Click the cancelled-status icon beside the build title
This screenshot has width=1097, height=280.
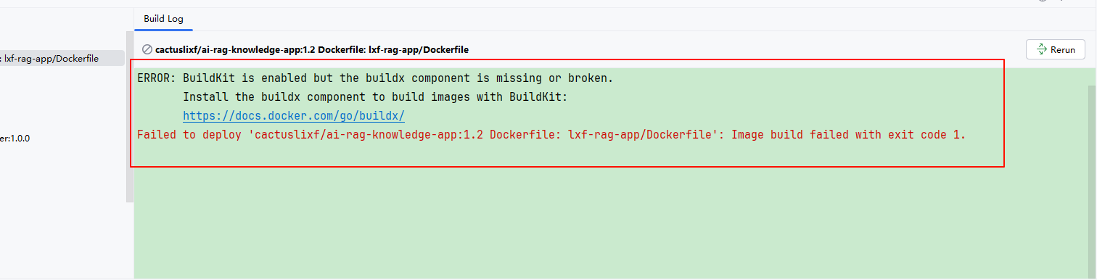click(x=147, y=50)
